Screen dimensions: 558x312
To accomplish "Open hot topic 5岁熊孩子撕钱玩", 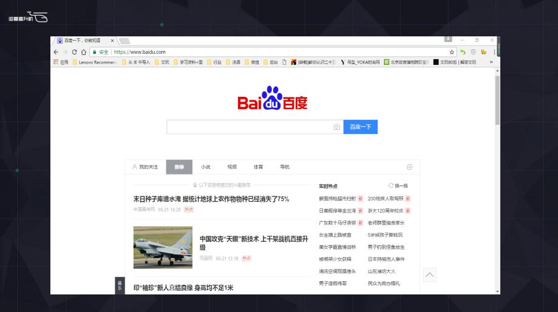I will [x=385, y=234].
